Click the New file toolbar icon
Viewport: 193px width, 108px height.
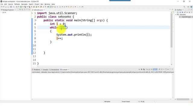coord(2,7)
